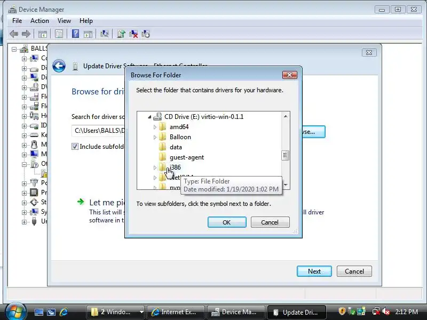Click Scan for hardware changes toolbar icon

(104, 34)
